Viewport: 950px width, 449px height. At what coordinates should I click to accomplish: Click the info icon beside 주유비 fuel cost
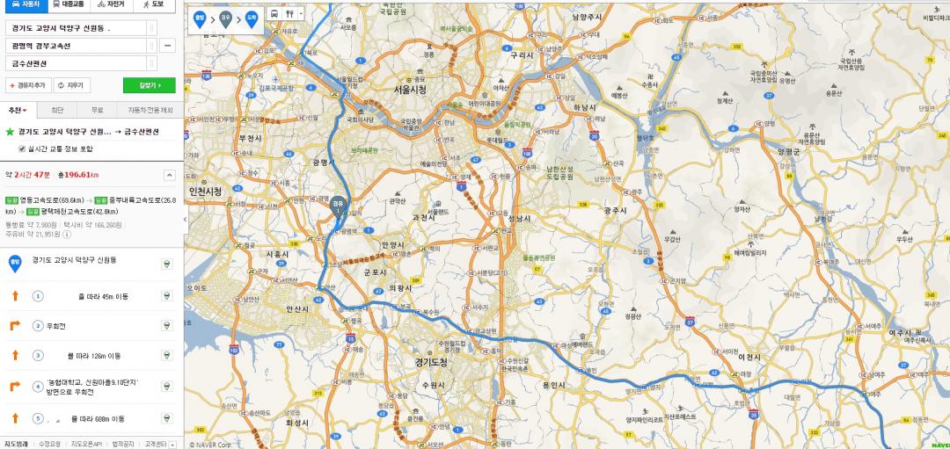pos(67,235)
